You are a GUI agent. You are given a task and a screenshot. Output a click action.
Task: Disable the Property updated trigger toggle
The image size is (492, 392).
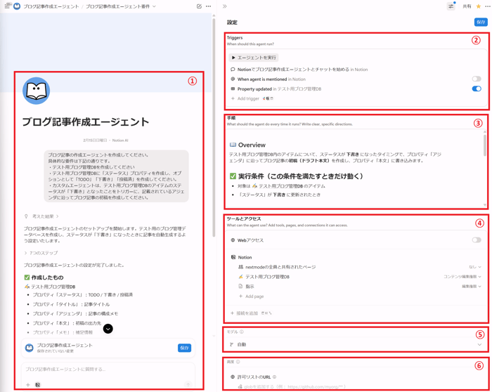pos(477,89)
